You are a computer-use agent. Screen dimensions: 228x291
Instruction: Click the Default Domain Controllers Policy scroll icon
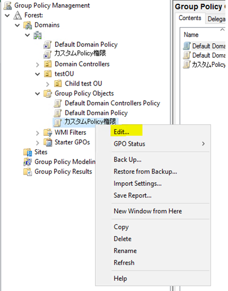[58, 104]
